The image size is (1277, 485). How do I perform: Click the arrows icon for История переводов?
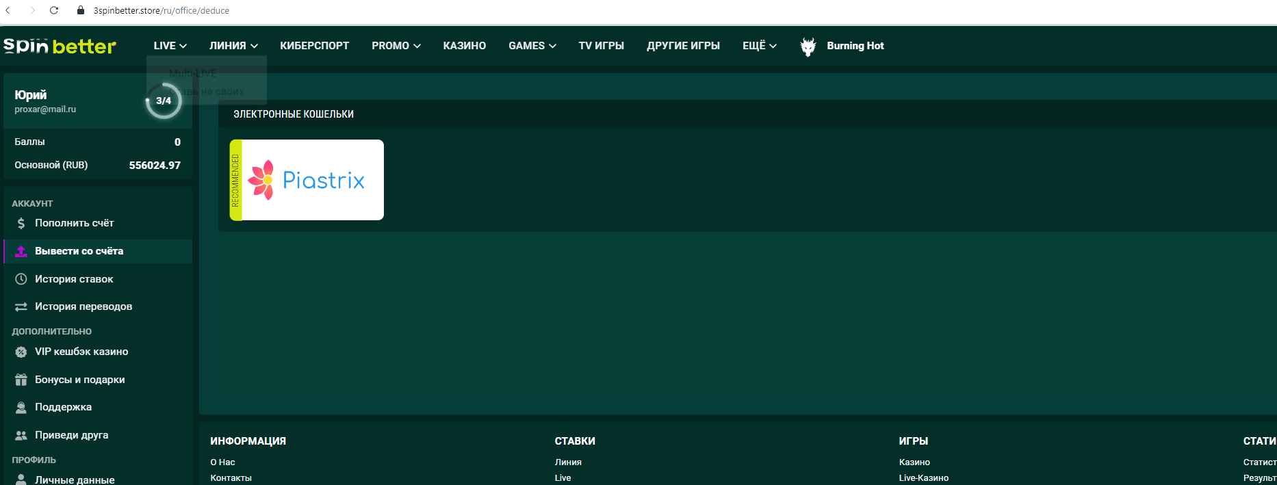click(21, 306)
